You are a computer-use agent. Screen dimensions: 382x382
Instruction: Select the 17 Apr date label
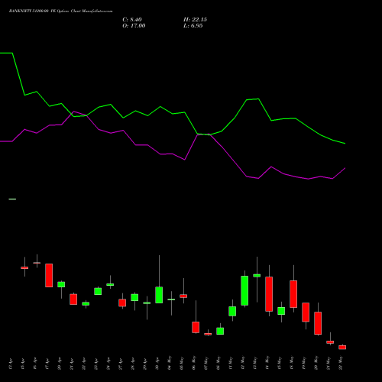tap(47, 364)
